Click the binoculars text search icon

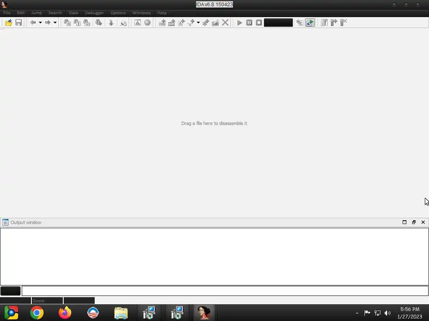(x=77, y=23)
